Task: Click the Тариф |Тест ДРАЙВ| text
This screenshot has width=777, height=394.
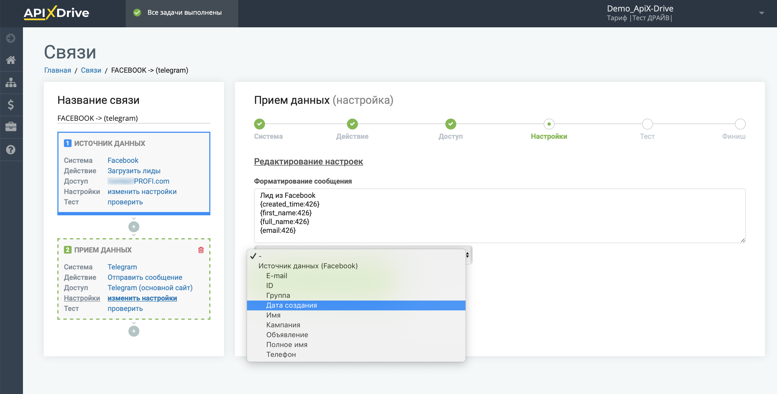Action: pyautogui.click(x=640, y=18)
